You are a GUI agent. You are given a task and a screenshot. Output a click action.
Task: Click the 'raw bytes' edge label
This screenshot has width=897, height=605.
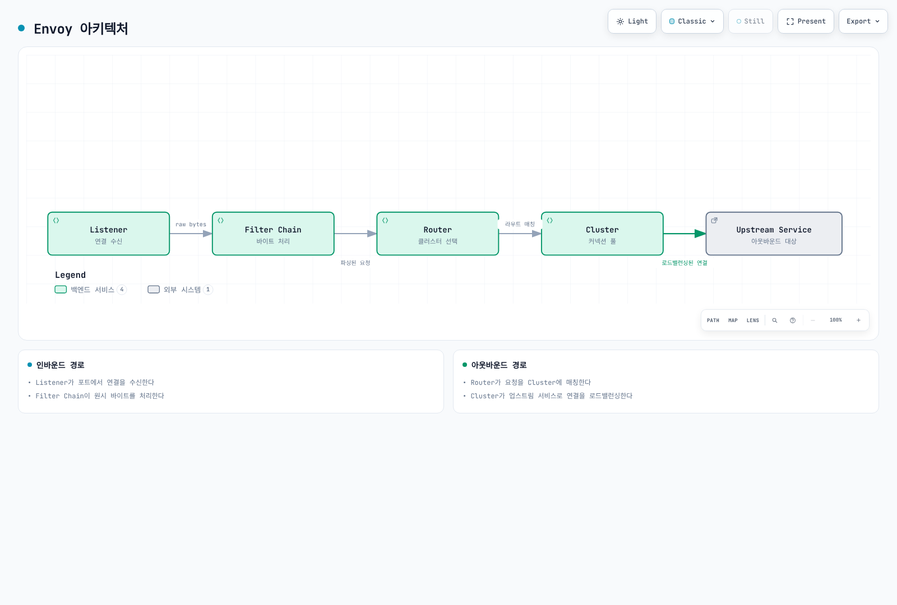[191, 225]
